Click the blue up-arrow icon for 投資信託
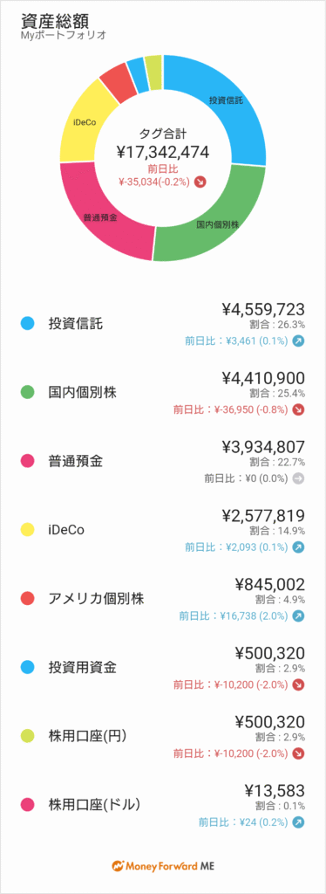Screen dimensions: 326x894 pyautogui.click(x=299, y=341)
